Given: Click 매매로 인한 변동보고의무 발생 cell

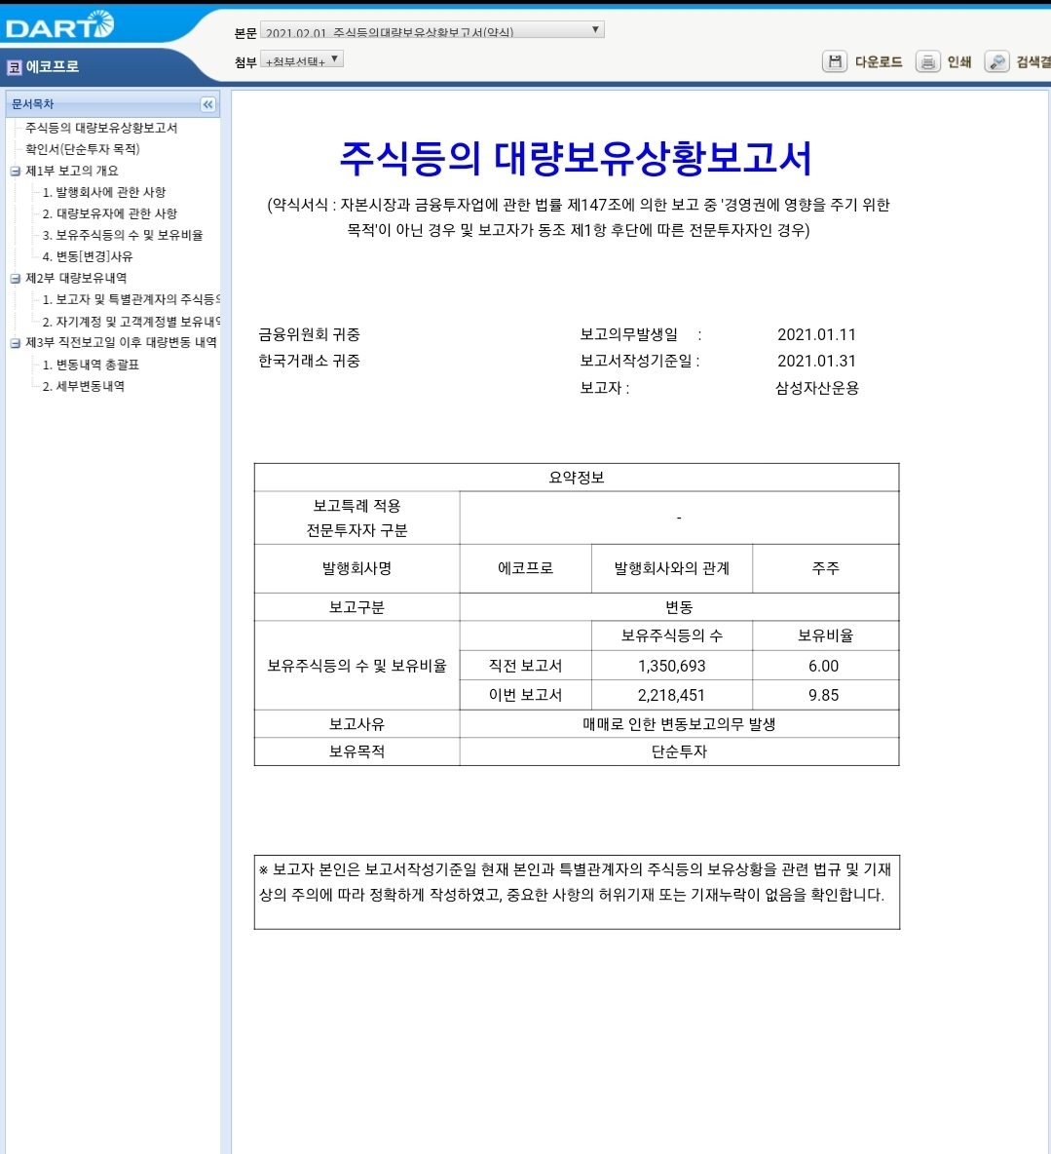Looking at the screenshot, I should 679,724.
